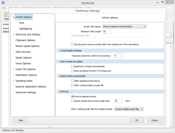Image resolution: width=175 pixels, height=133 pixels.
Task: Open Web Services settings
Action: tap(23, 52)
